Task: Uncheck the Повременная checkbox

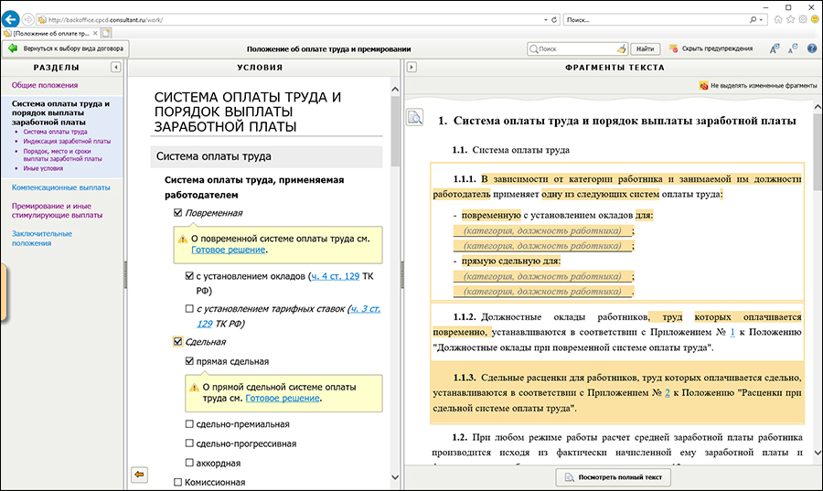Action: (x=178, y=213)
